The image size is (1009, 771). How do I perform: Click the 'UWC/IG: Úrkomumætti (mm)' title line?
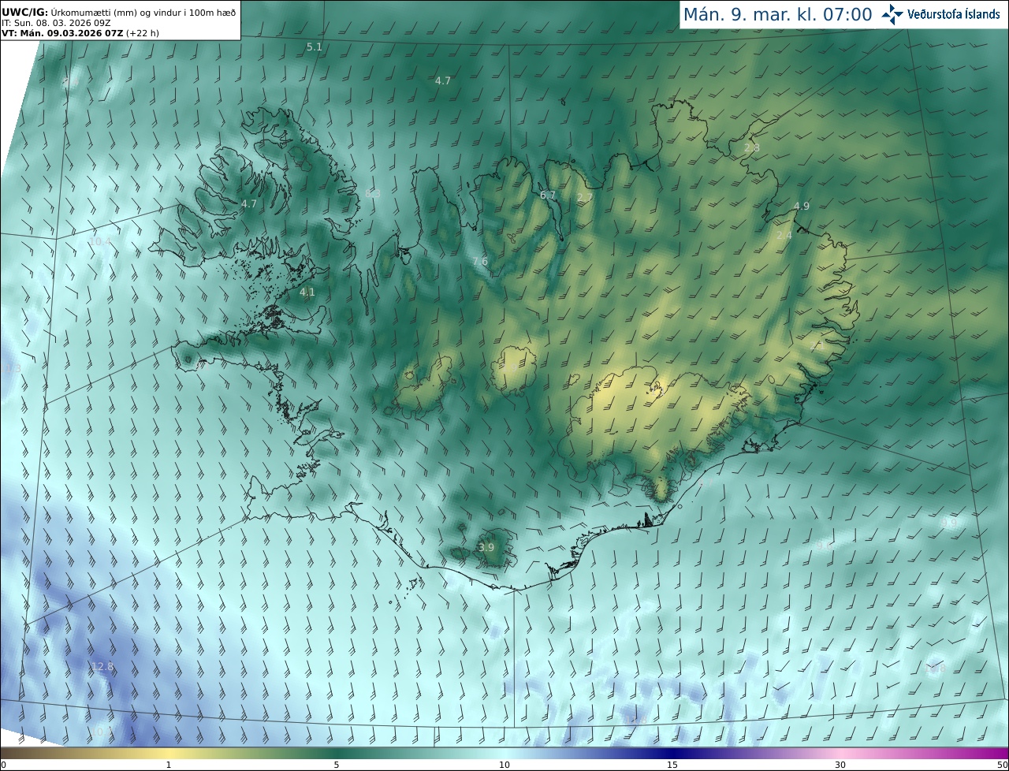click(119, 12)
